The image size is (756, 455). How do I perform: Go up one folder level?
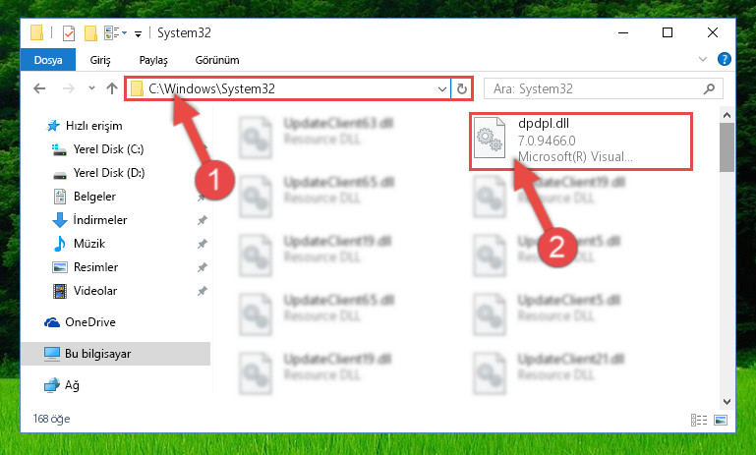tap(112, 88)
